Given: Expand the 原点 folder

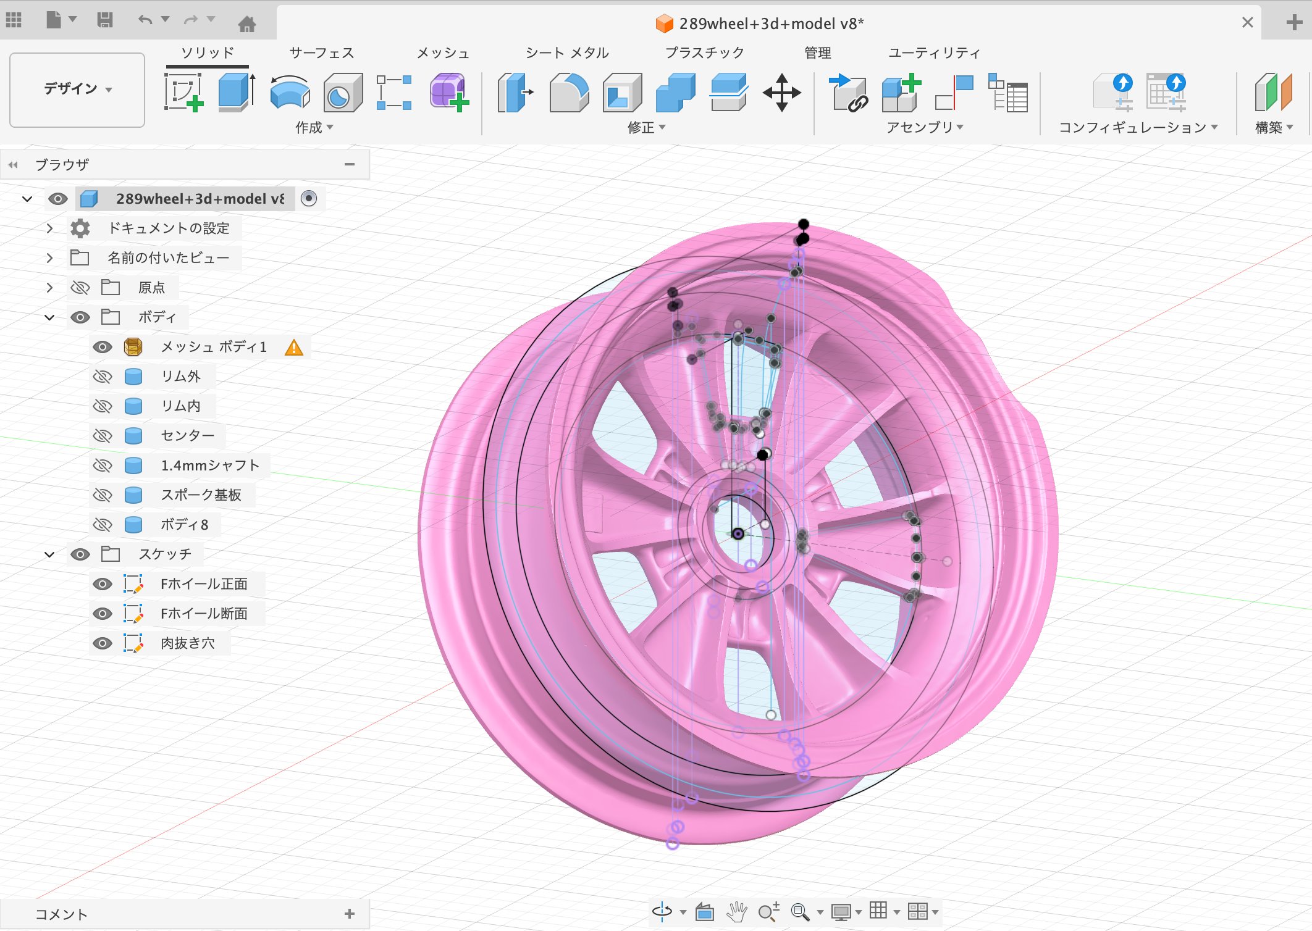Looking at the screenshot, I should tap(49, 288).
